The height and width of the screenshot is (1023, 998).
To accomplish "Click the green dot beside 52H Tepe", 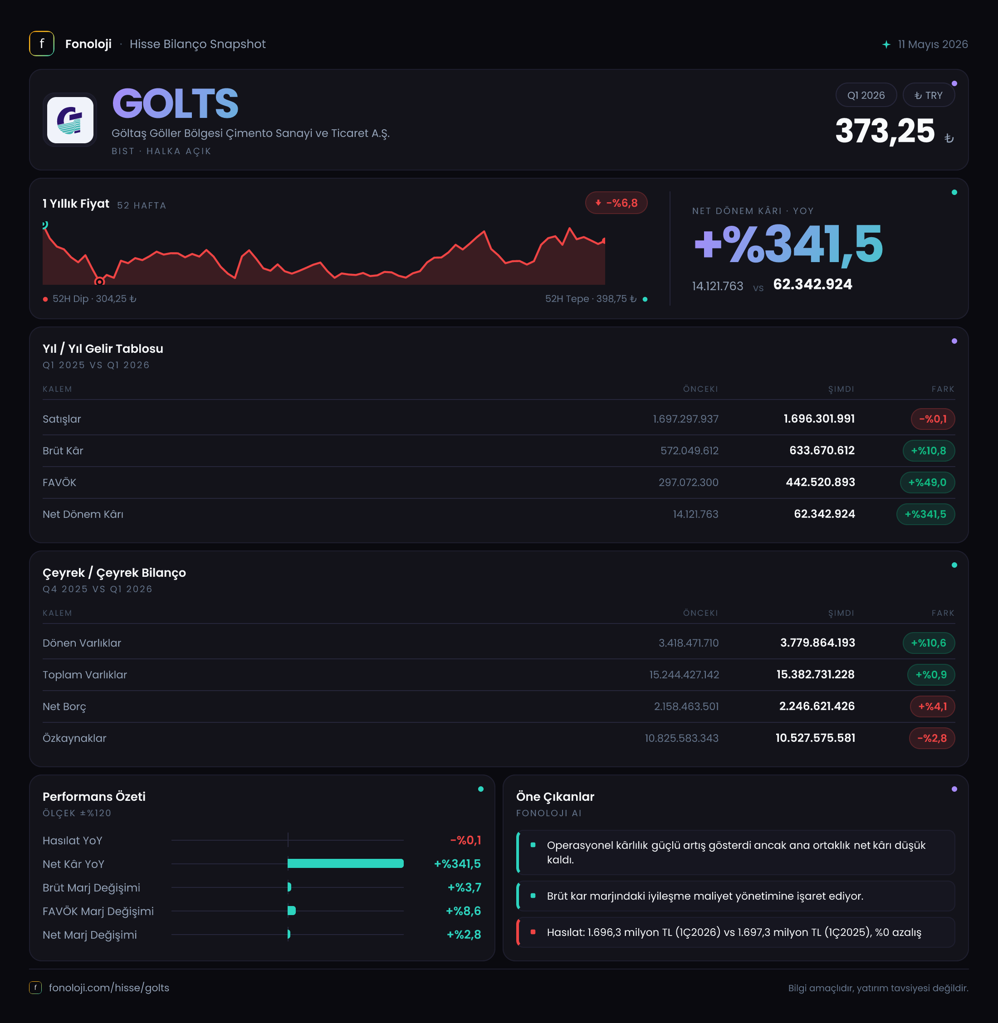I will 645,299.
